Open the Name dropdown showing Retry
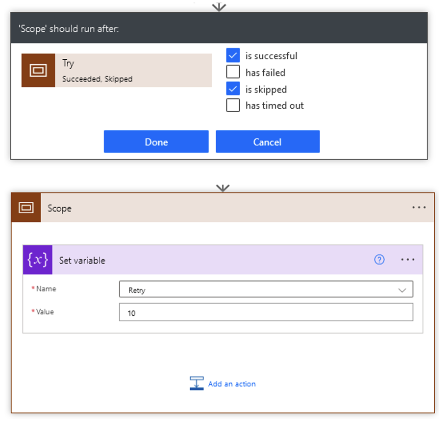 tap(402, 289)
